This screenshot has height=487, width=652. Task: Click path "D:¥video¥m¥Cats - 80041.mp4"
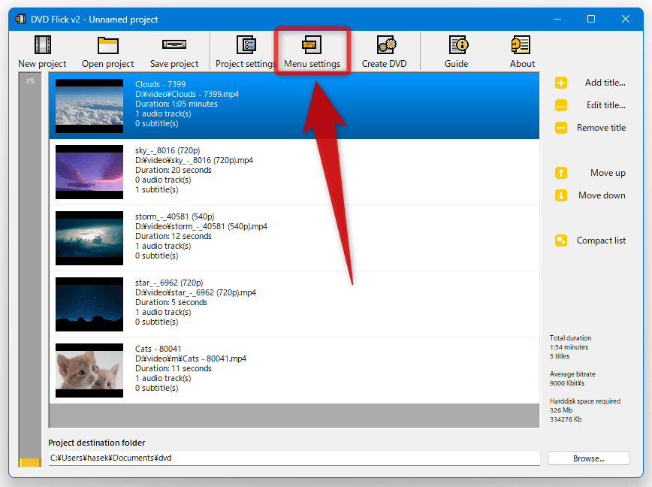(x=191, y=358)
